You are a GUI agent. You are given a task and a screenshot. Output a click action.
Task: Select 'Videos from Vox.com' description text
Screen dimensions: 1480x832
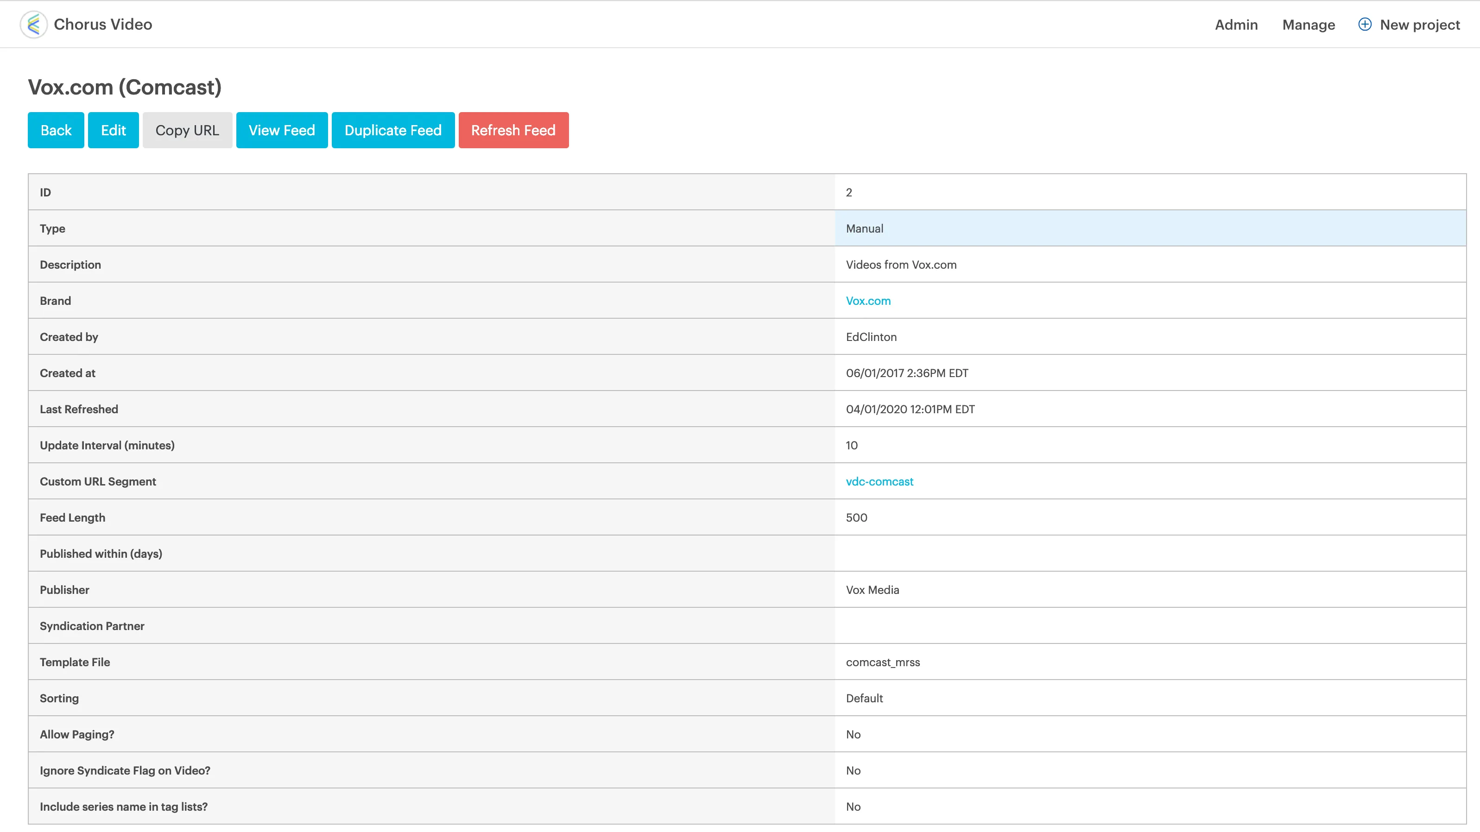point(901,265)
